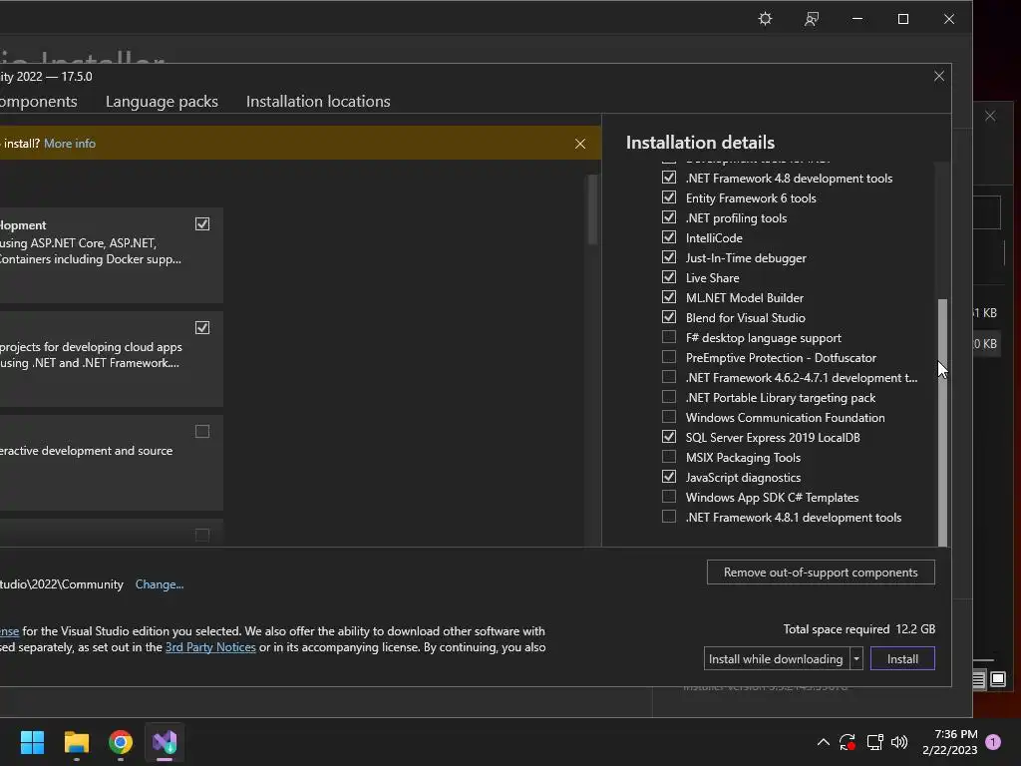Check .NET Framework 4.8.1 development tools

669,517
